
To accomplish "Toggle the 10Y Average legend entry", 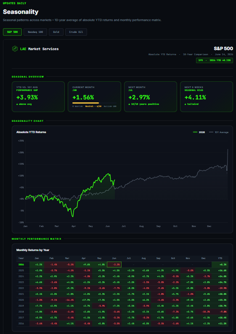I will coord(219,132).
